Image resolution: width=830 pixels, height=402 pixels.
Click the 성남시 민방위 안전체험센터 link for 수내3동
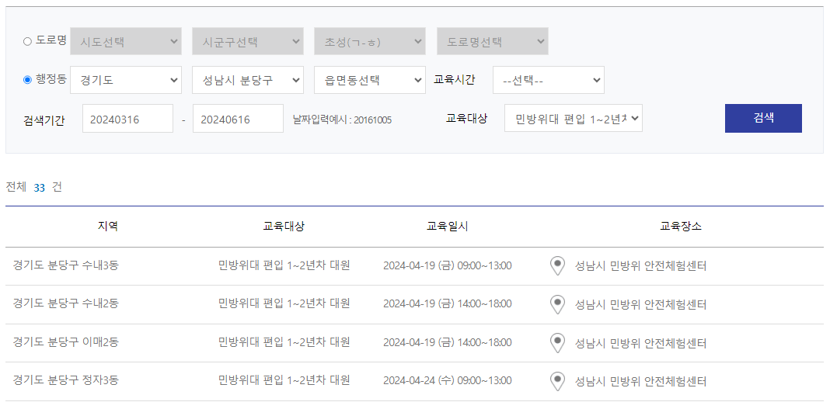pyautogui.click(x=640, y=266)
